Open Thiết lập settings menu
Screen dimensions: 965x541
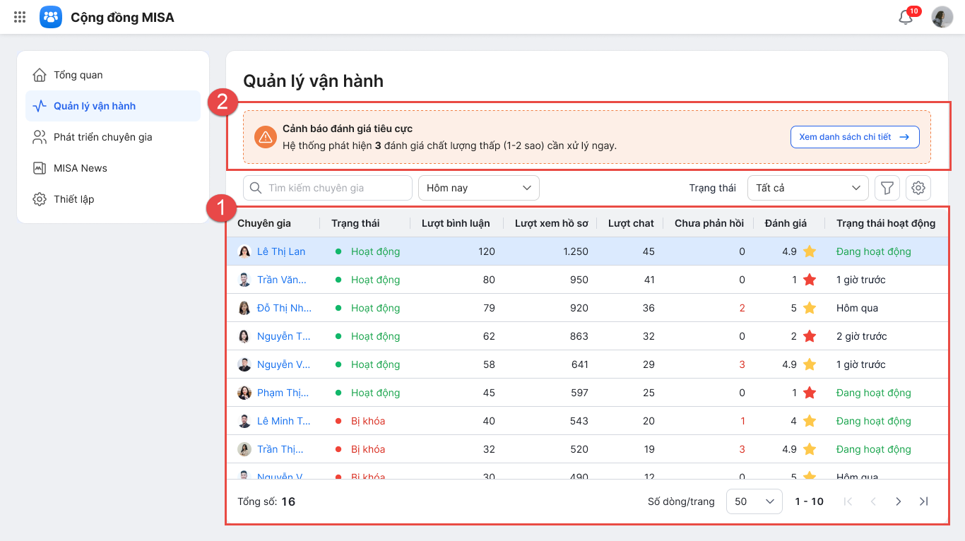coord(73,199)
